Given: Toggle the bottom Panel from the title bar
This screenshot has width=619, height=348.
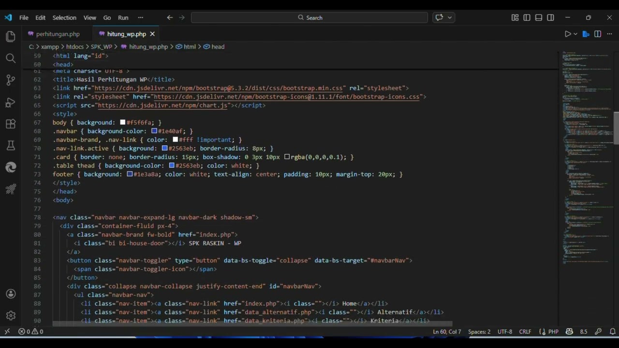Looking at the screenshot, I should coord(539,17).
